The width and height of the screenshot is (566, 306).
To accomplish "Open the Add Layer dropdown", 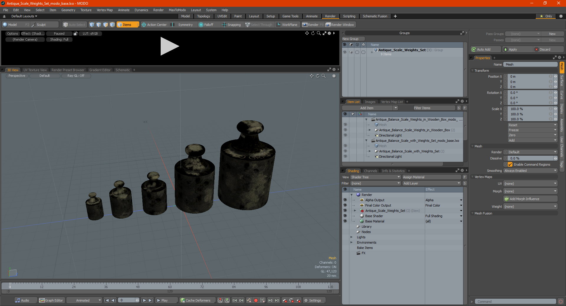I will click(432, 183).
